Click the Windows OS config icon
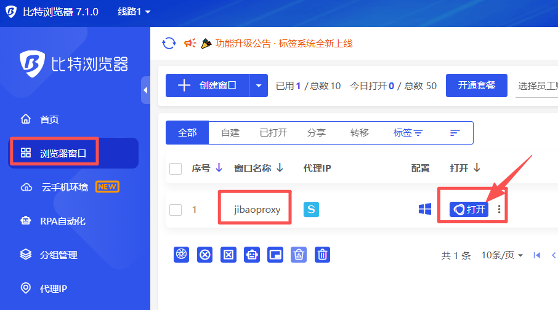This screenshot has width=558, height=310. (424, 210)
